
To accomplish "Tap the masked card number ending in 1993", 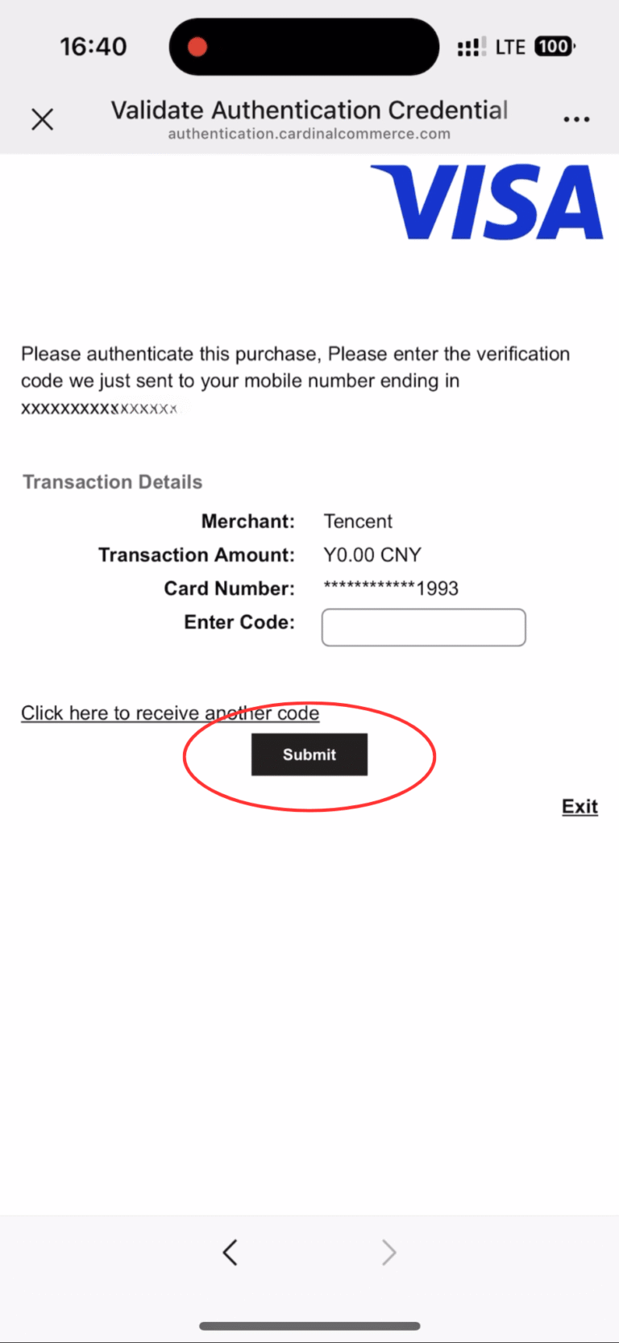I will 391,588.
